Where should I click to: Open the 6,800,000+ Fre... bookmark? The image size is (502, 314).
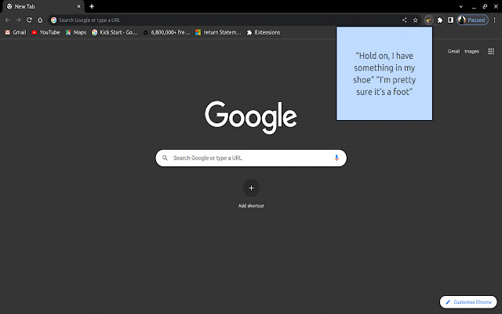click(166, 32)
